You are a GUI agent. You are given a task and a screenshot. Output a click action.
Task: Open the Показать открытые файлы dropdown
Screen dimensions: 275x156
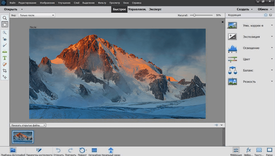pyautogui.click(x=28, y=125)
